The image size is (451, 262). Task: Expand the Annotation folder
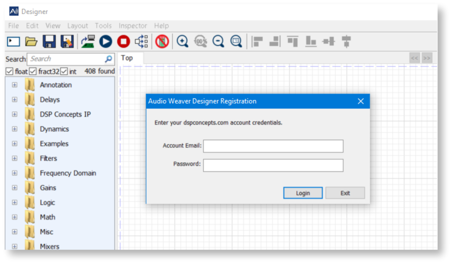15,85
